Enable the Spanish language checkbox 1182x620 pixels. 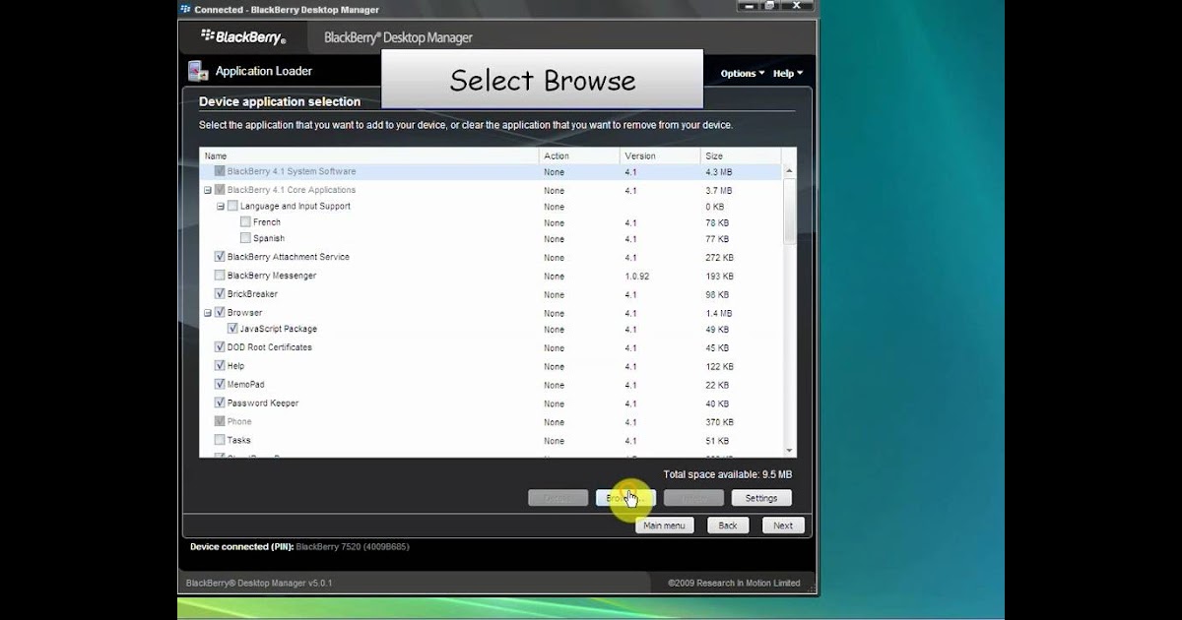click(x=245, y=238)
